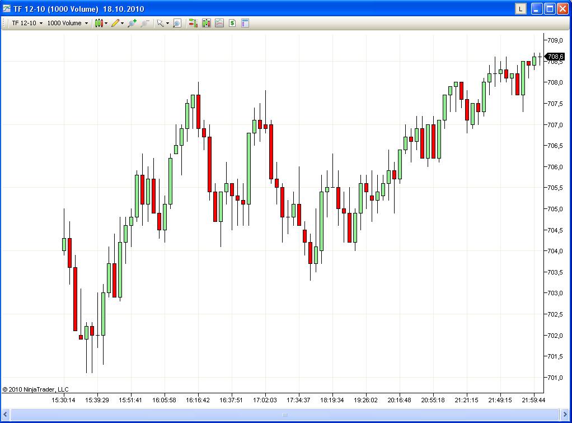This screenshot has width=572, height=423.
Task: Click the 705,0 price axis label
Action: [555, 210]
